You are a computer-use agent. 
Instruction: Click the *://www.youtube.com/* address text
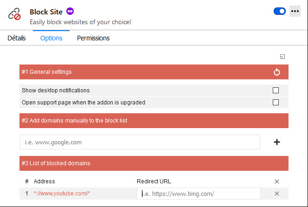(62, 194)
